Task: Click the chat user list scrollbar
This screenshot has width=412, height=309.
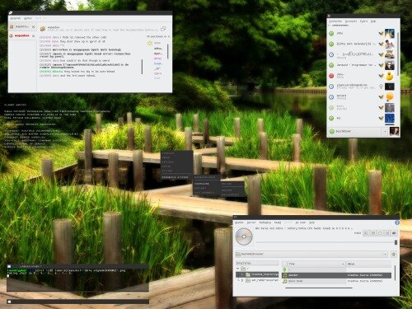Action: point(168,51)
